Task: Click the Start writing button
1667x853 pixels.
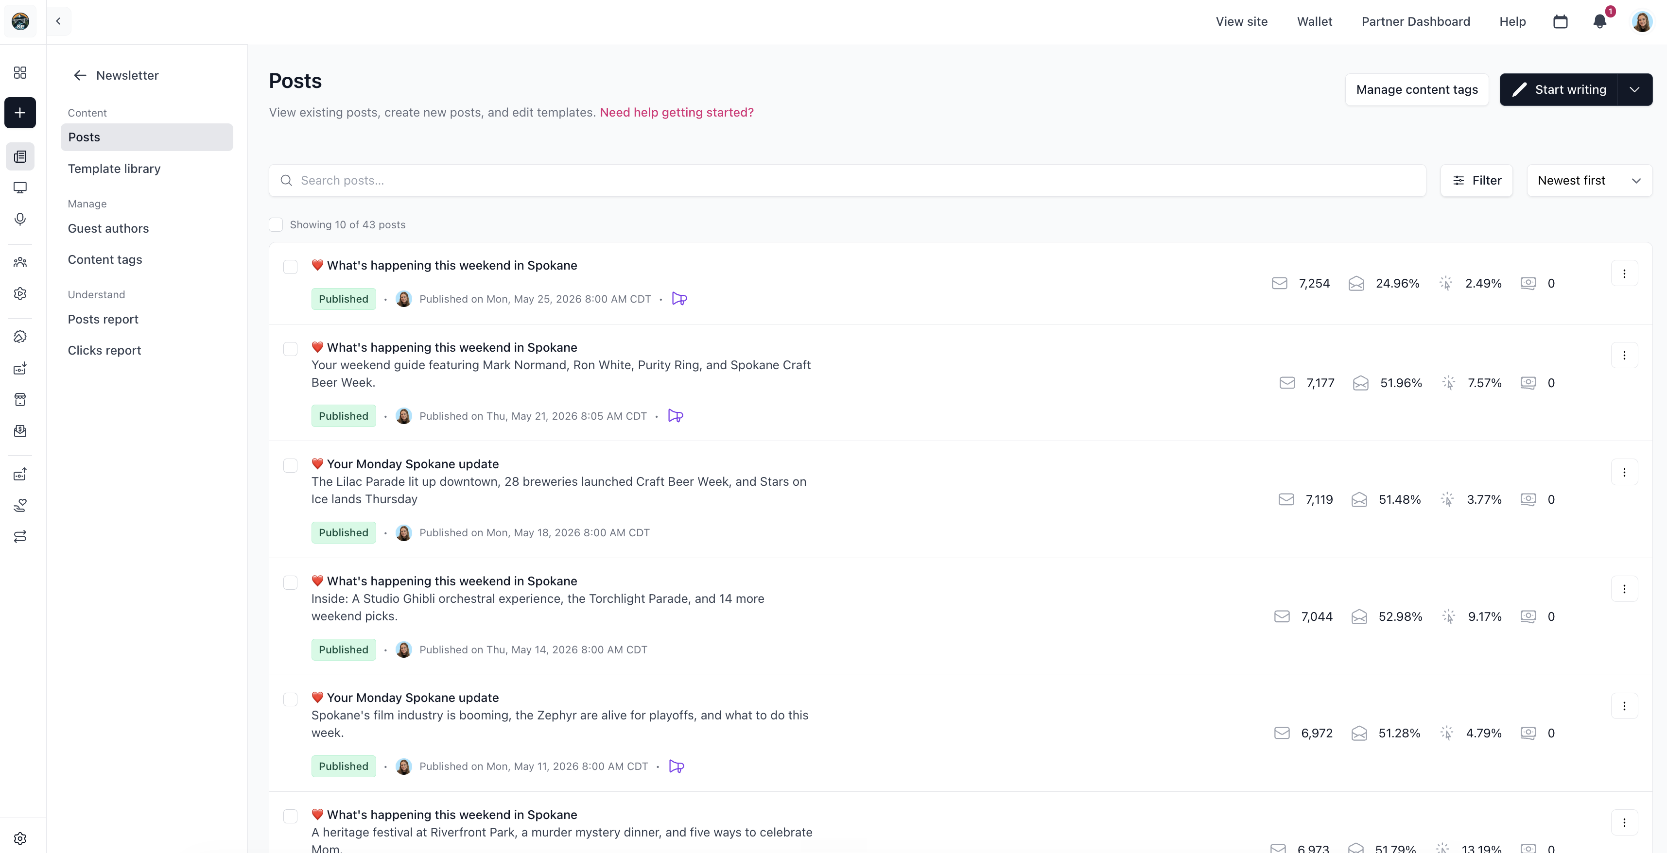Action: point(1558,89)
